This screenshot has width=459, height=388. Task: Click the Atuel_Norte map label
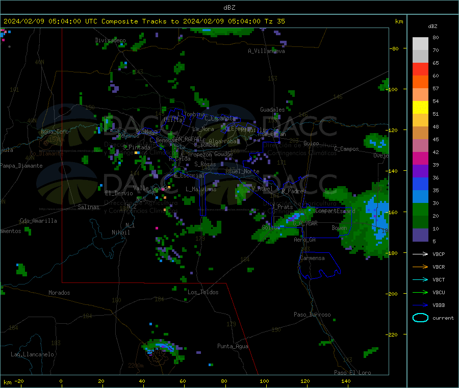pos(242,171)
